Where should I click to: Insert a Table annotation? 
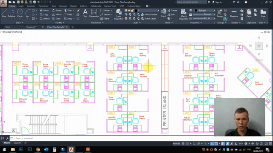coord(105,19)
